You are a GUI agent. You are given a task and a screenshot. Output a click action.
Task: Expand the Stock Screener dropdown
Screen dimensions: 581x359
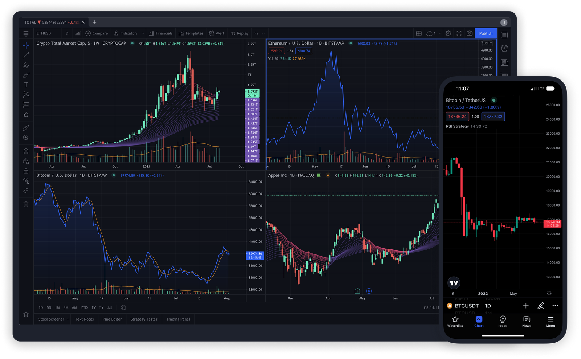click(x=68, y=319)
